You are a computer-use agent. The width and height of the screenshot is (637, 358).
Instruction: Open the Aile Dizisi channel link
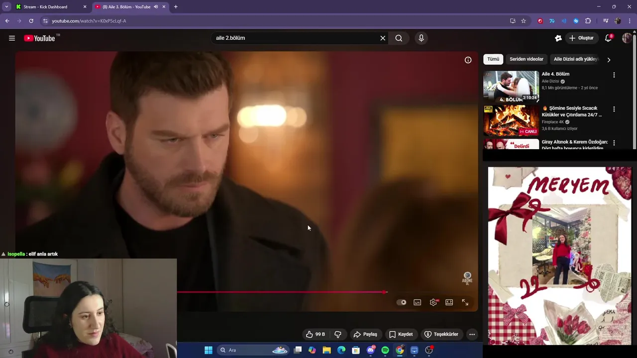point(550,81)
